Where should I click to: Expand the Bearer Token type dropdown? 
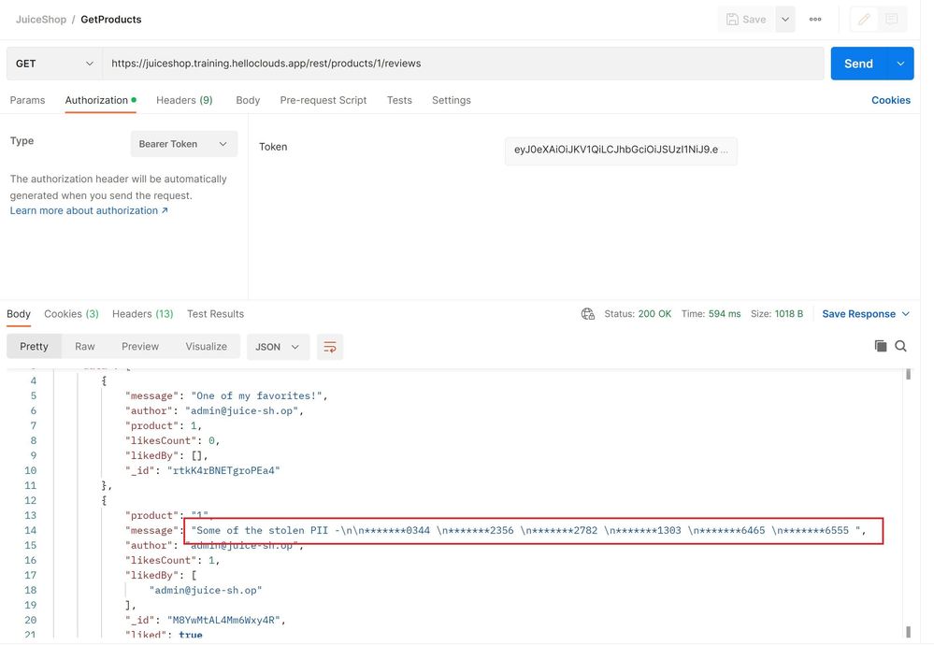(183, 144)
